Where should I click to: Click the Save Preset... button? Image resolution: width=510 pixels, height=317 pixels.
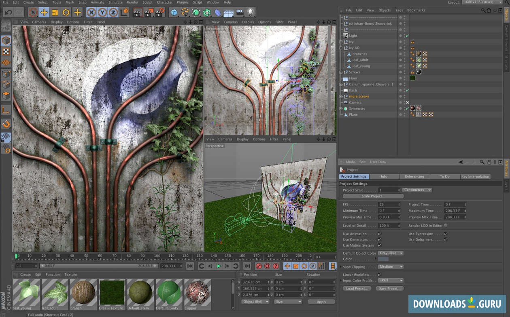(x=390, y=289)
